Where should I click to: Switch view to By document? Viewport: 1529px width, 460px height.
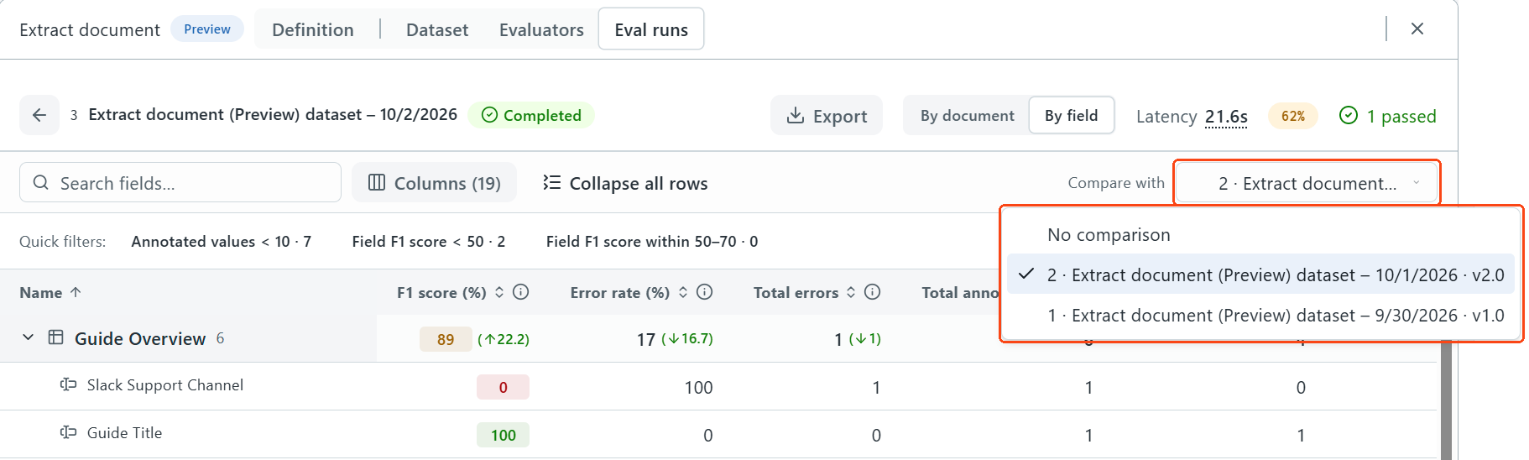point(967,116)
